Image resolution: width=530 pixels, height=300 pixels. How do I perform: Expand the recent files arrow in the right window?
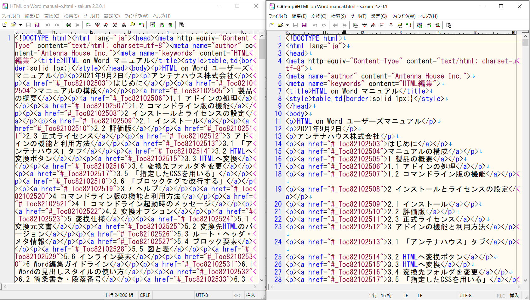288,25
